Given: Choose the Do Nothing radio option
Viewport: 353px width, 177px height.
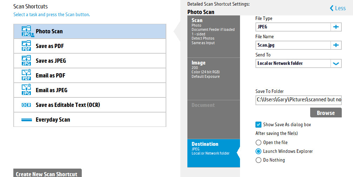Looking at the screenshot, I should coord(259,160).
